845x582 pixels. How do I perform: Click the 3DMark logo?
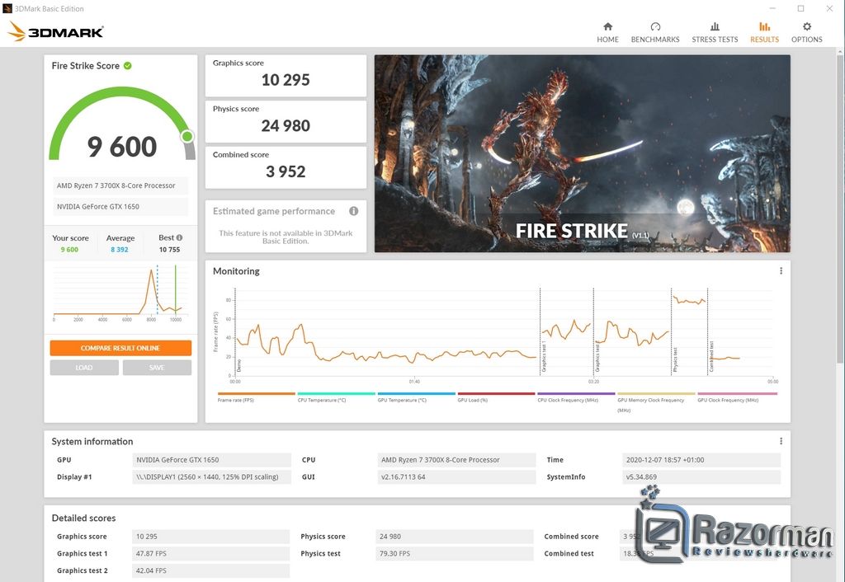(x=55, y=31)
